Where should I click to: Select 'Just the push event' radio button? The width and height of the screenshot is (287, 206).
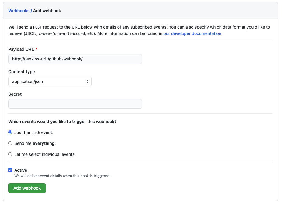click(10, 132)
